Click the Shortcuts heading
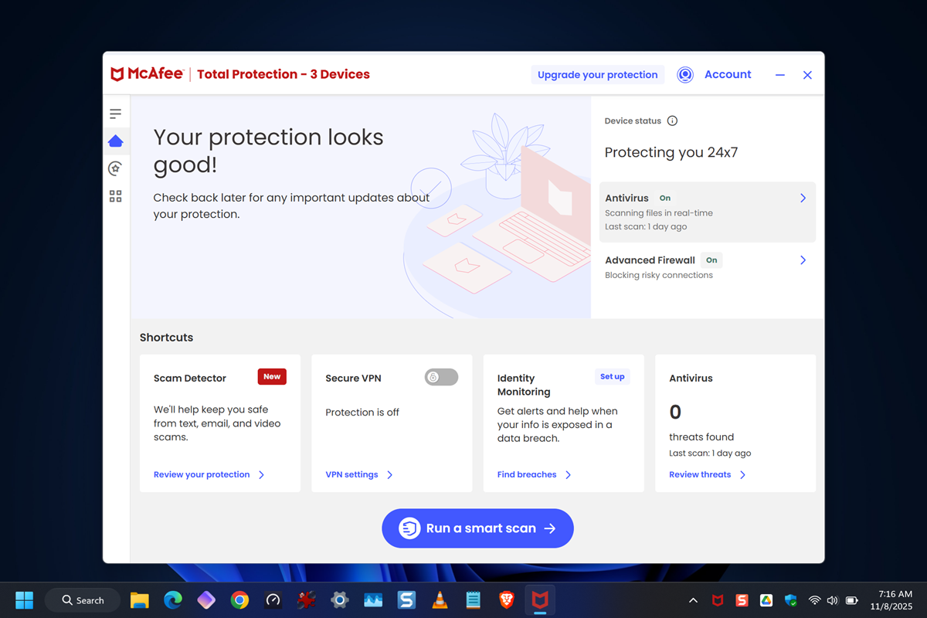This screenshot has height=618, width=927. 166,338
